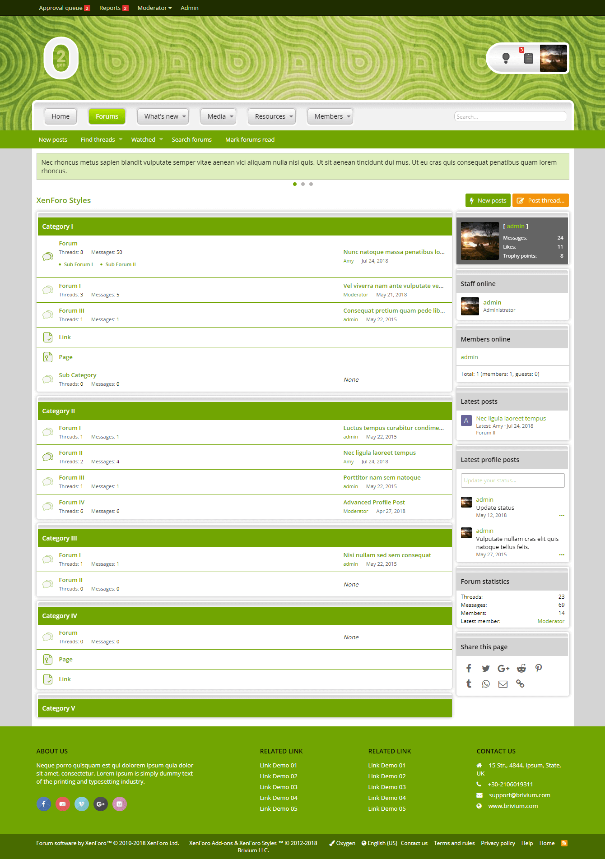Open the Home navigation tab

(60, 116)
